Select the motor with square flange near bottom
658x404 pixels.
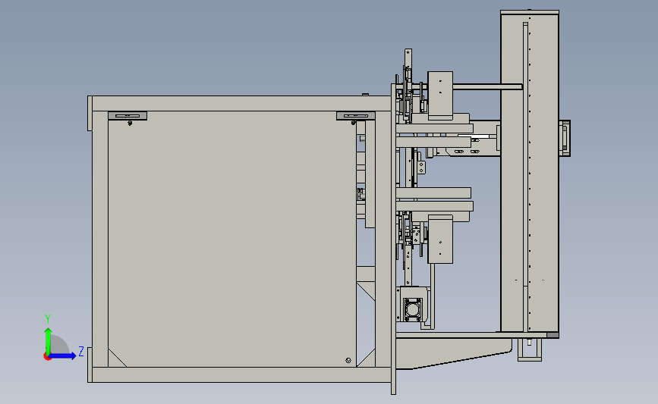pyautogui.click(x=413, y=310)
